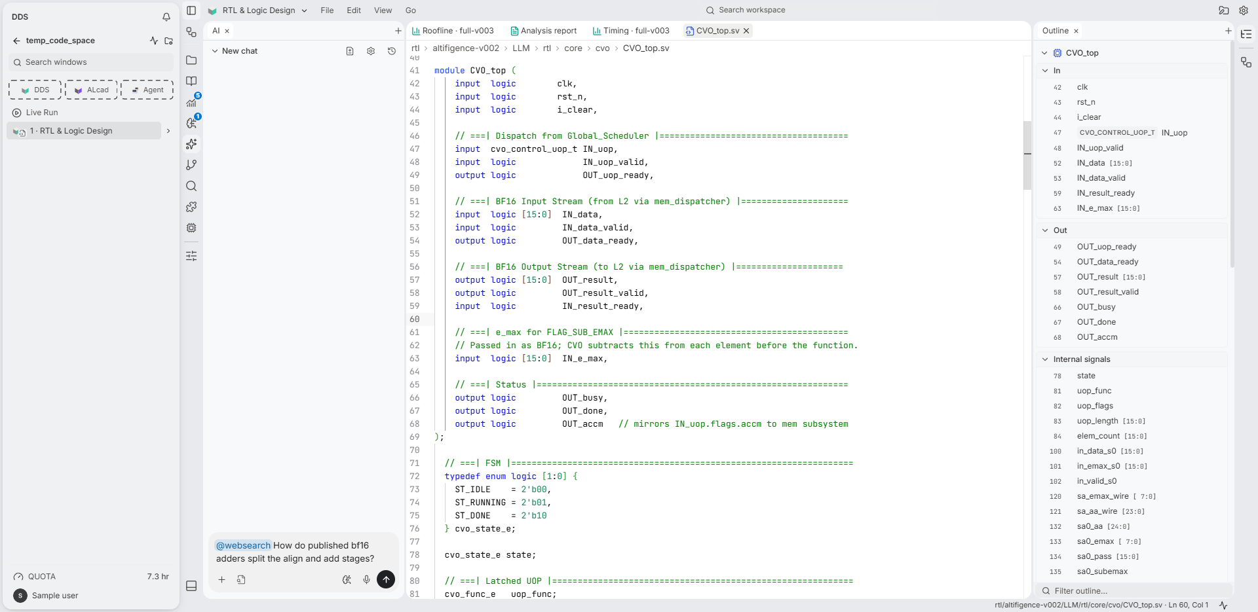Collapse the Out ports group
This screenshot has height=612, width=1258.
tap(1045, 230)
